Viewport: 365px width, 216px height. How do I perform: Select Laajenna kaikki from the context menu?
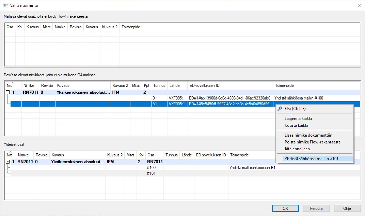(298, 119)
